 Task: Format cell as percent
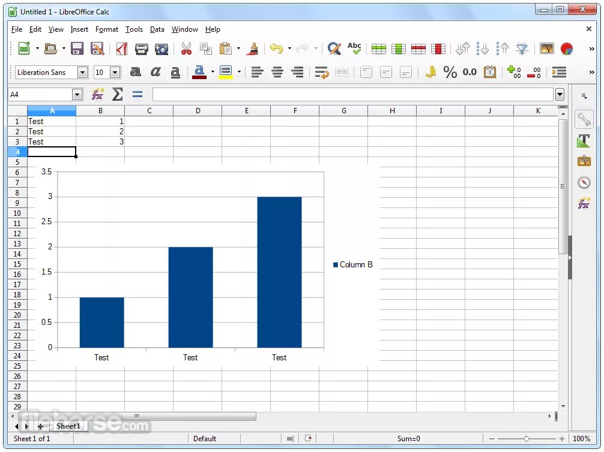pos(450,72)
